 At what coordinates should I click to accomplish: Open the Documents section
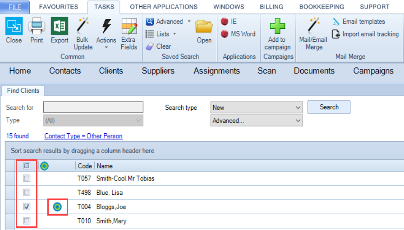[314, 71]
